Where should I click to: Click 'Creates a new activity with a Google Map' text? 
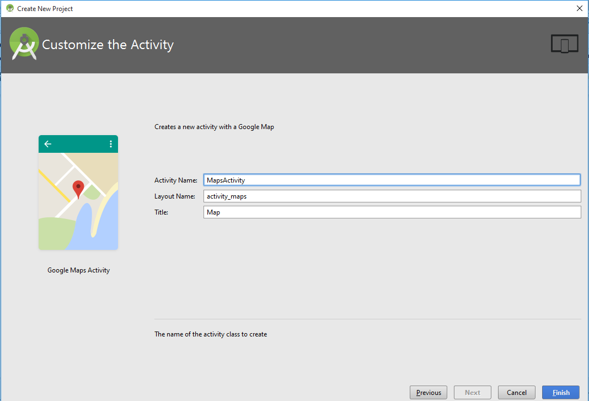214,127
